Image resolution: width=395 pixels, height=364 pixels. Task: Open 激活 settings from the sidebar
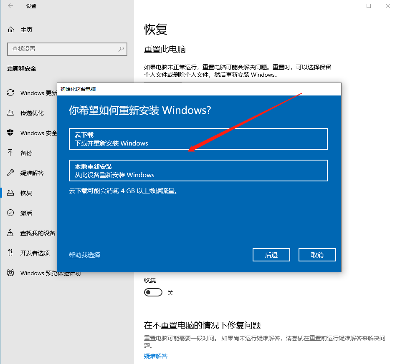tap(11, 213)
